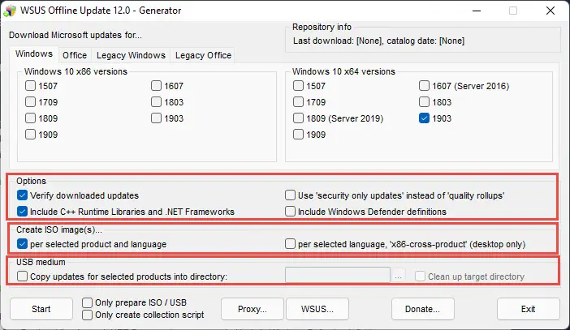Tick x86 version 1903 checkbox
Image resolution: width=570 pixels, height=330 pixels.
(156, 118)
